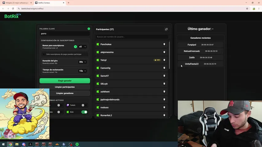
Task: Click the Participantes (27) header
Action: [x=105, y=29]
